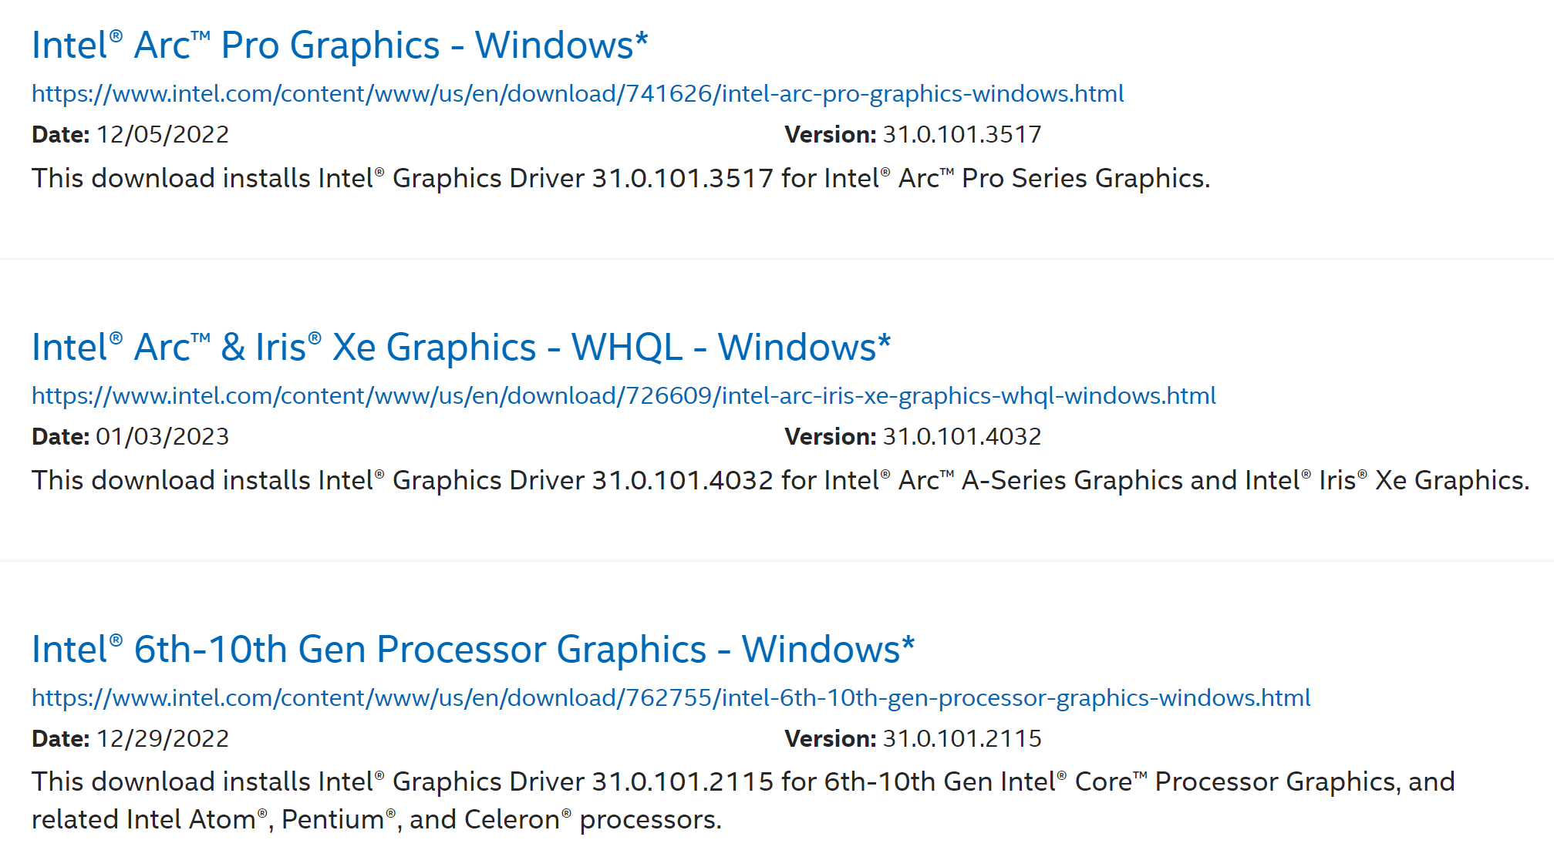Click the URL containing download/741626
This screenshot has width=1554, height=867.
coord(577,94)
